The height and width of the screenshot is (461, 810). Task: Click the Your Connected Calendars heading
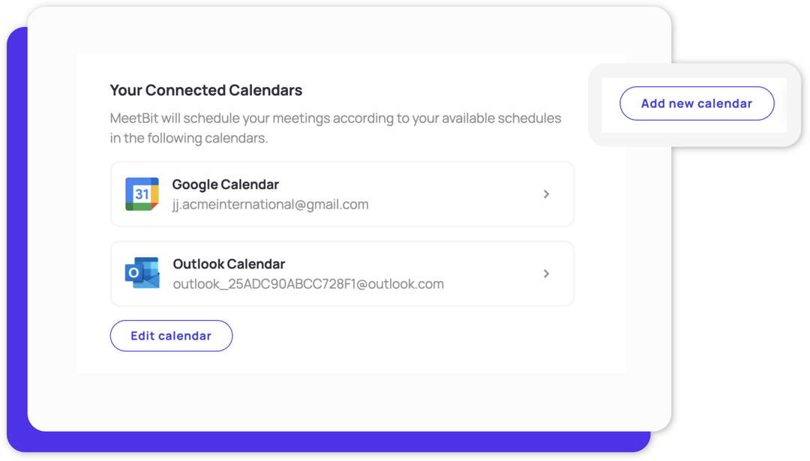[x=206, y=90]
